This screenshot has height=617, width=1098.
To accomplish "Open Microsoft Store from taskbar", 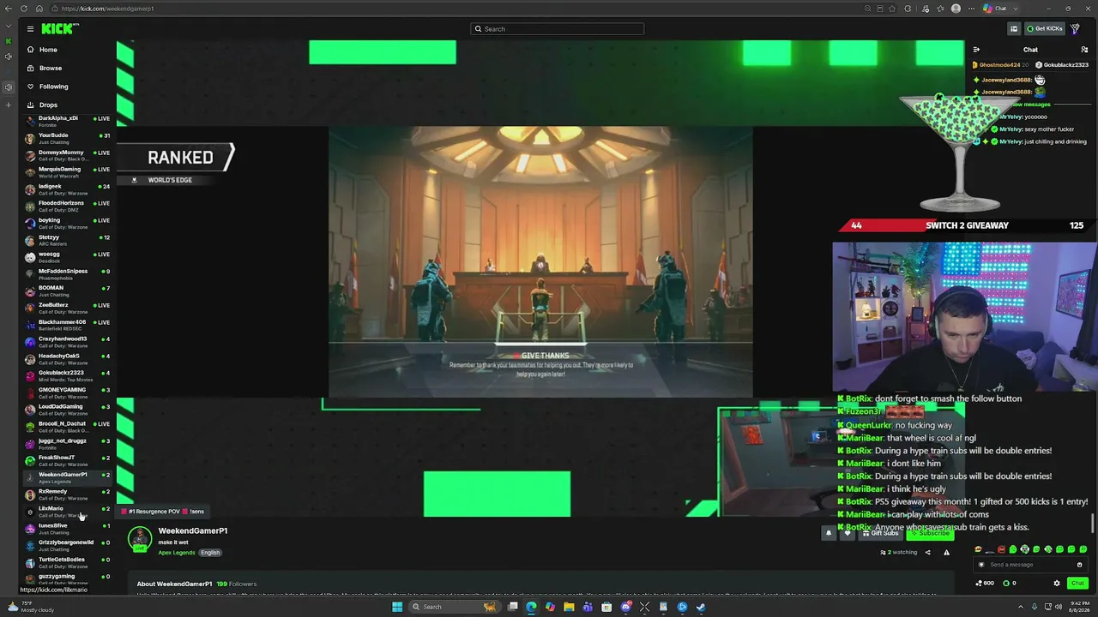I will pyautogui.click(x=606, y=607).
